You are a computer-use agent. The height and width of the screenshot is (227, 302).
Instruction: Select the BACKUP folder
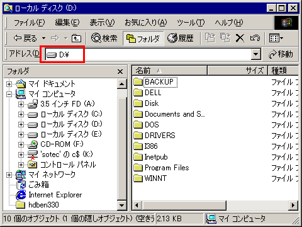pyautogui.click(x=155, y=82)
